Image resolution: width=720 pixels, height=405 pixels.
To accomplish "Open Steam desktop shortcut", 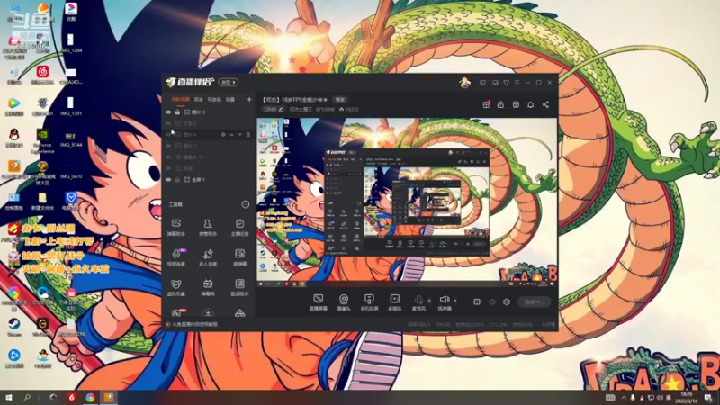I will point(13,327).
